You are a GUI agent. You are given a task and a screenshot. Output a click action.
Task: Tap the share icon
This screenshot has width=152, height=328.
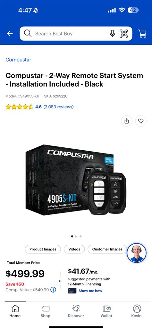click(x=127, y=121)
